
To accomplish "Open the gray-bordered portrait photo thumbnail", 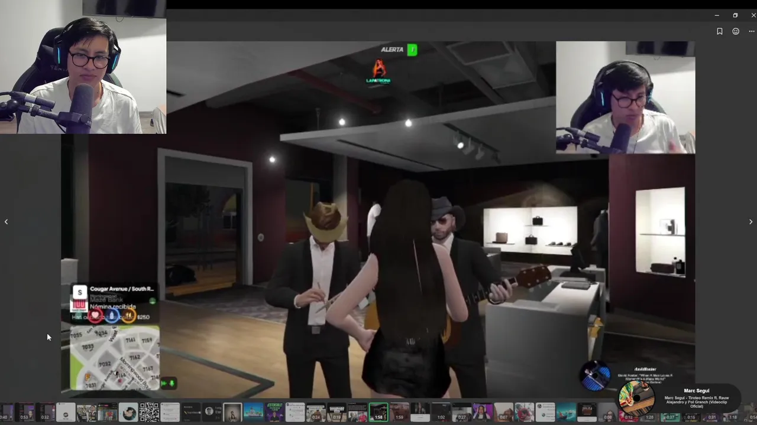I will tap(232, 412).
